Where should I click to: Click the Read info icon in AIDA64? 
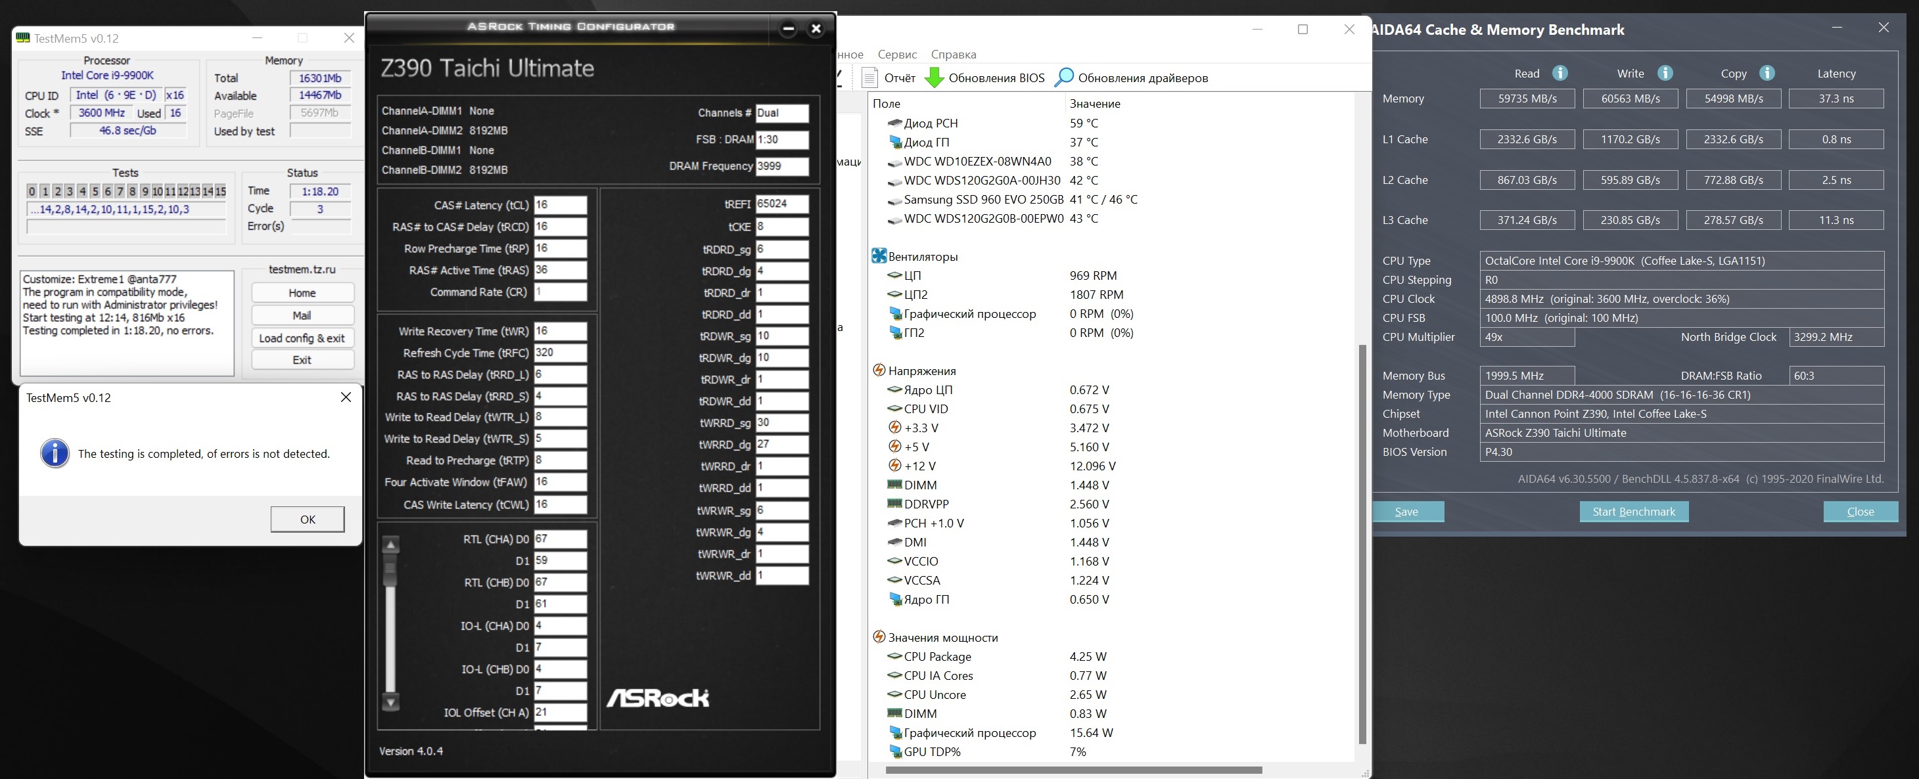coord(1560,73)
